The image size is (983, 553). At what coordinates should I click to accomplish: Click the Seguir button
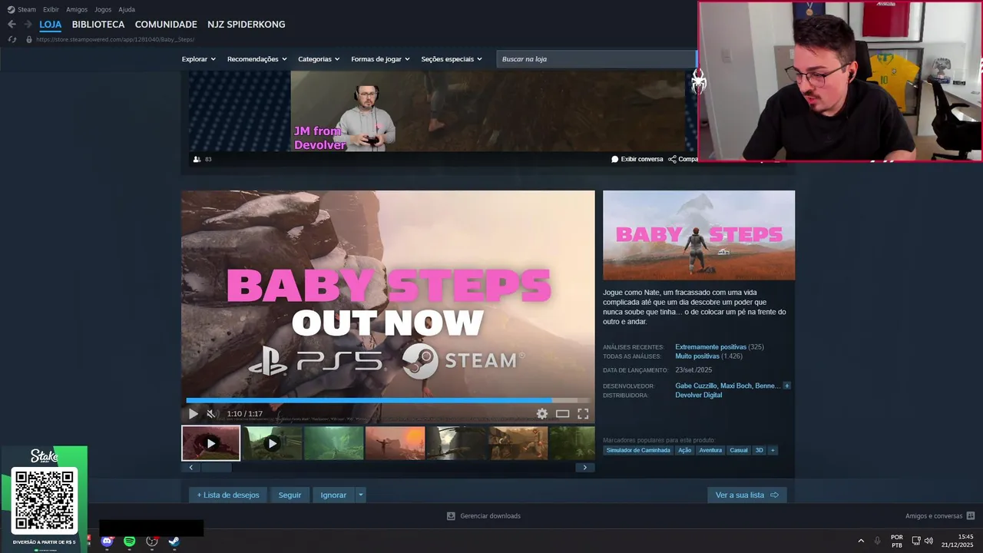(290, 495)
